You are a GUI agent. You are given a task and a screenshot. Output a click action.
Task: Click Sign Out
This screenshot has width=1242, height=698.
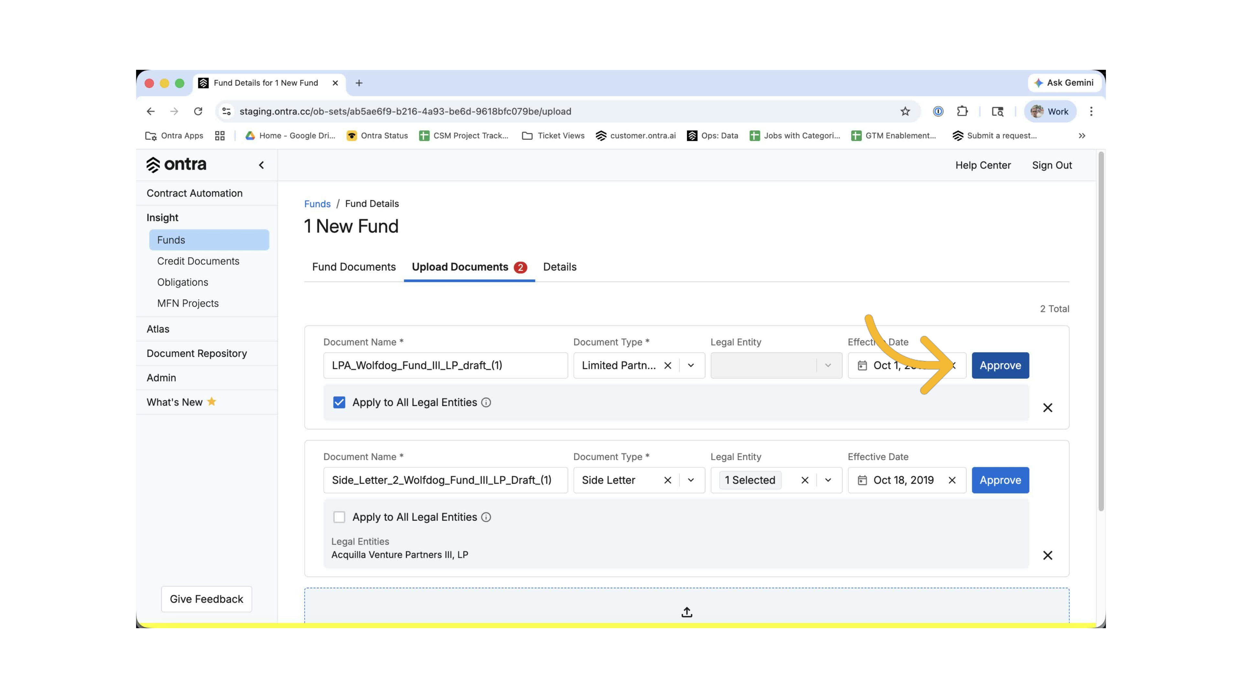pyautogui.click(x=1051, y=165)
